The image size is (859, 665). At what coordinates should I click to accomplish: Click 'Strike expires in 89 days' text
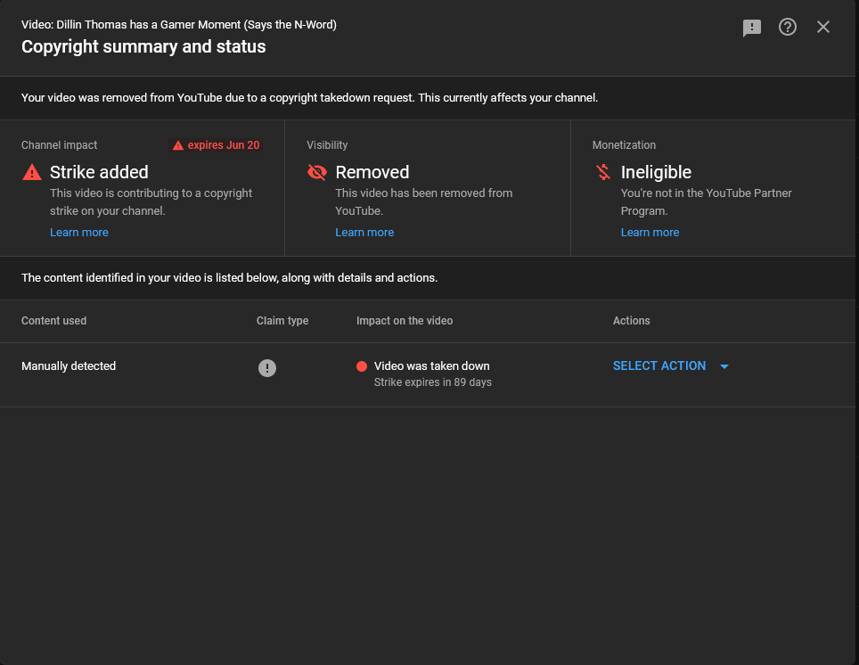[433, 382]
